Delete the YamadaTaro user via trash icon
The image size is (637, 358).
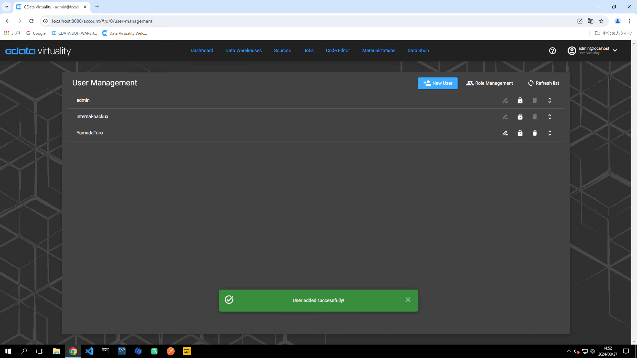click(x=535, y=133)
